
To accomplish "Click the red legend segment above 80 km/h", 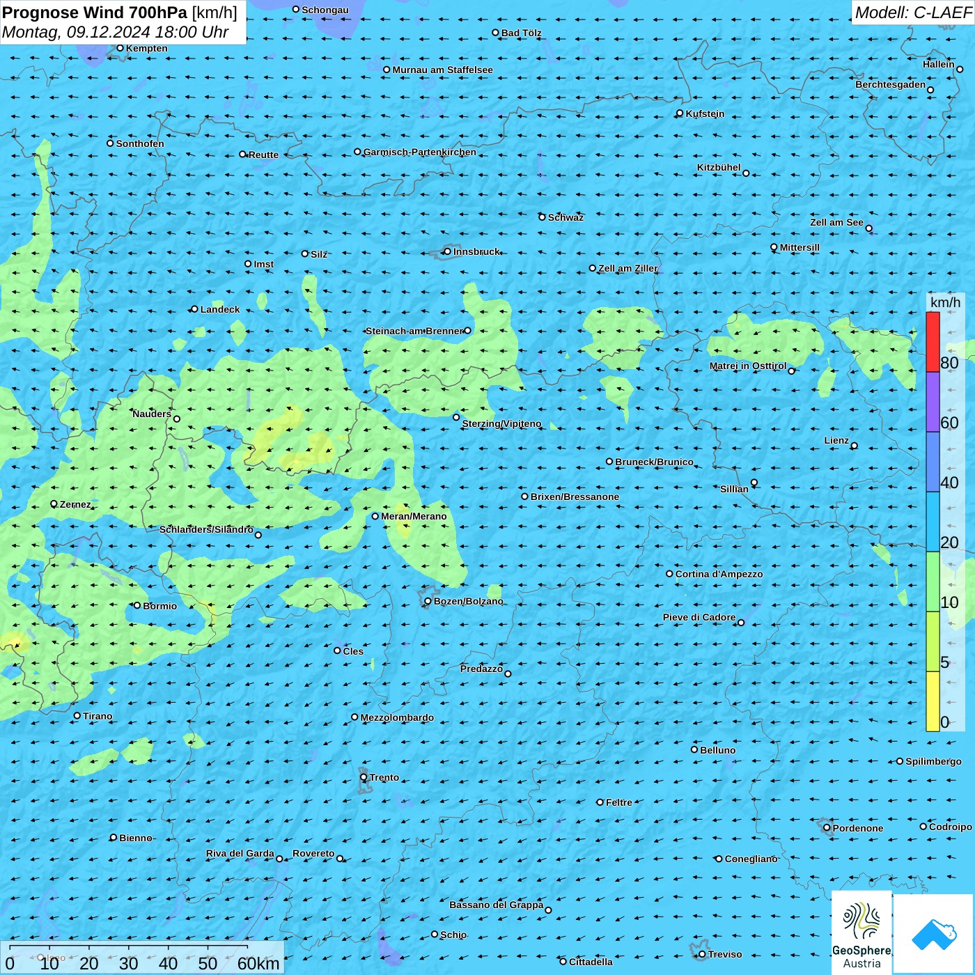I will coord(933,342).
